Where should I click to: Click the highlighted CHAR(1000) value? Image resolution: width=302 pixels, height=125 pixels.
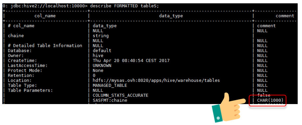[270, 100]
